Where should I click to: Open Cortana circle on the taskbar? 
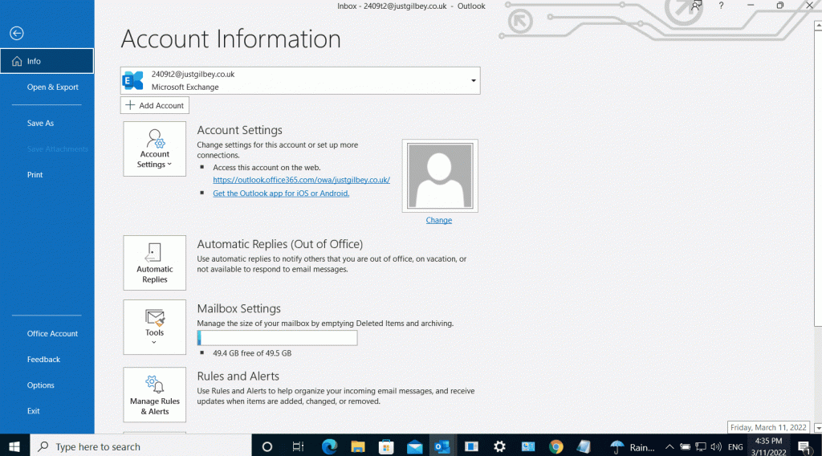click(x=267, y=446)
